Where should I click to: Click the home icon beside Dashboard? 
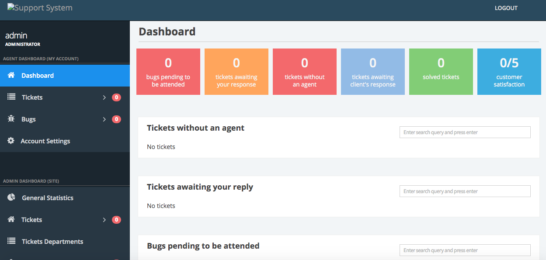(x=11, y=75)
